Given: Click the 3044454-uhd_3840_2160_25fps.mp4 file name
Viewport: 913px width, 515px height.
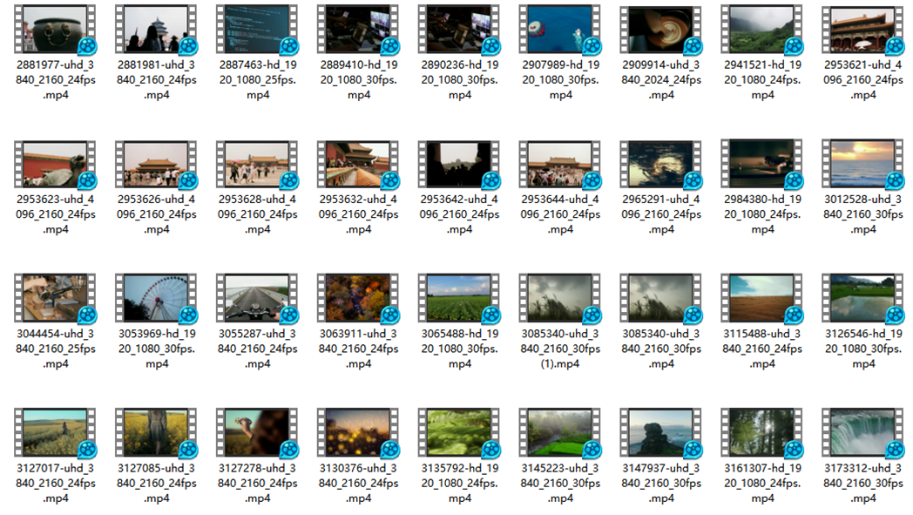Looking at the screenshot, I should click(x=56, y=349).
